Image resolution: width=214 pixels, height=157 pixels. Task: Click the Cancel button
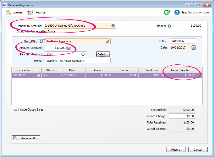click(198, 150)
